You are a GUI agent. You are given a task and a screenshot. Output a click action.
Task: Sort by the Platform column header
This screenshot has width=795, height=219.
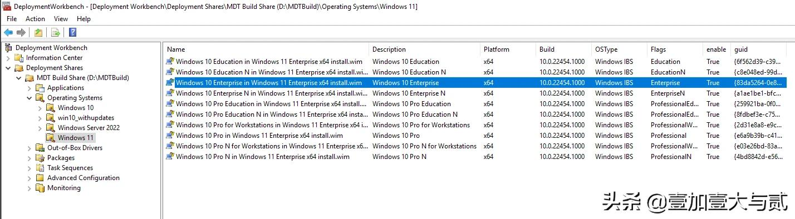click(508, 49)
